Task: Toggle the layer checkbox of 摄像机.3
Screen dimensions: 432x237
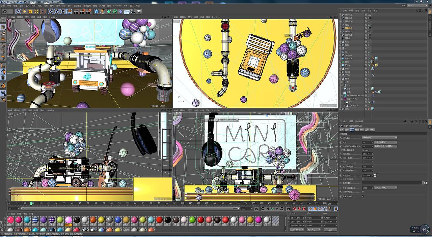Action: pos(366,28)
